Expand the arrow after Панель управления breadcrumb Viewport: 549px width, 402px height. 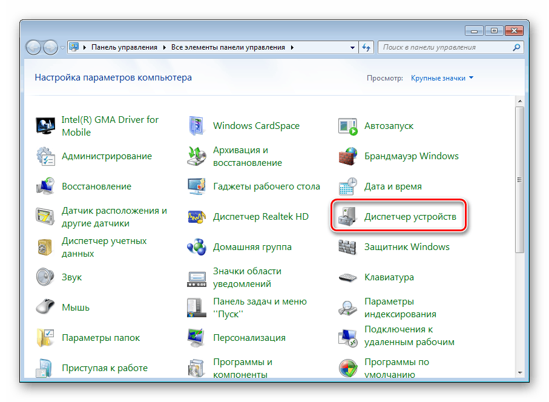(x=164, y=48)
